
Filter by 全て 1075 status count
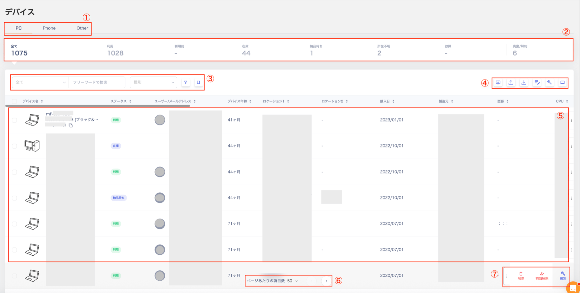point(19,50)
